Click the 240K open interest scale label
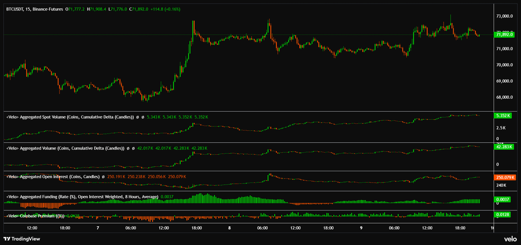This screenshot has height=245, width=521. pyautogui.click(x=501, y=185)
